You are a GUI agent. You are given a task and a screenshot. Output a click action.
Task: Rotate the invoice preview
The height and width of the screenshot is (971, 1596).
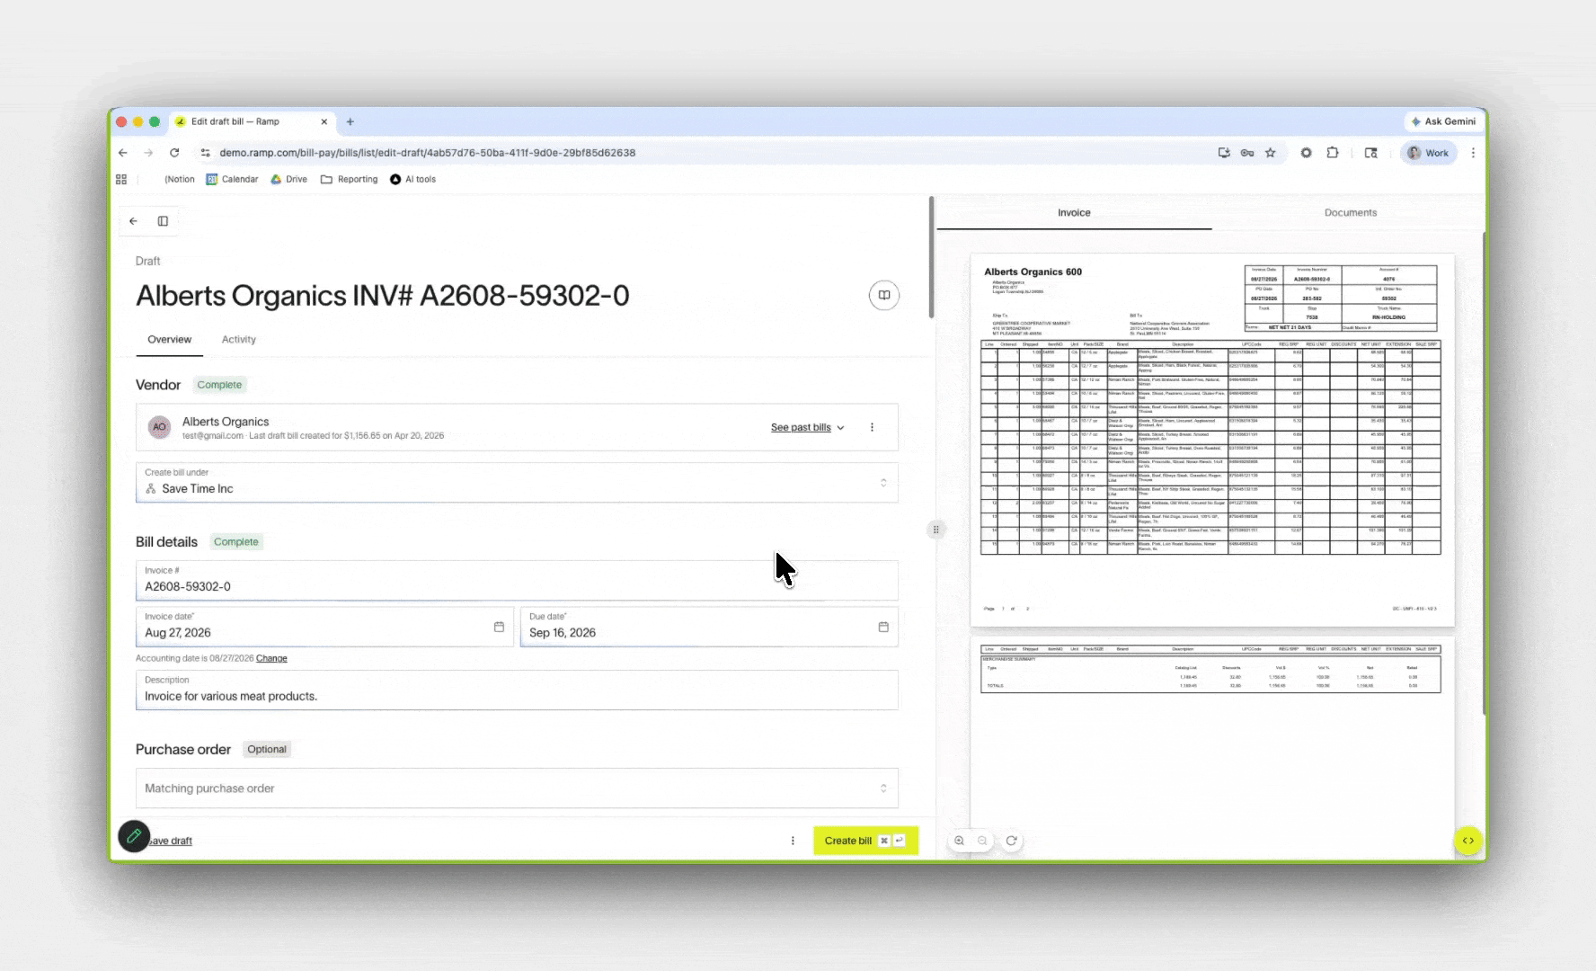click(1011, 841)
